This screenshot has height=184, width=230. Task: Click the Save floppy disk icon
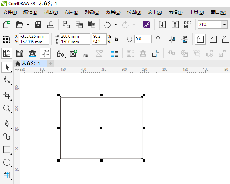[x=38, y=25]
